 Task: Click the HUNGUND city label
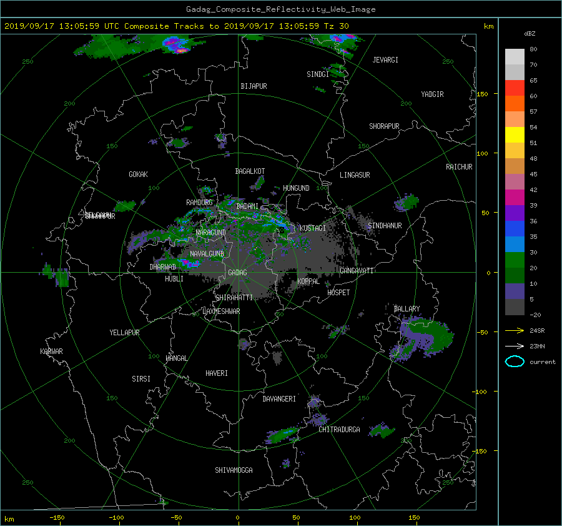[296, 188]
